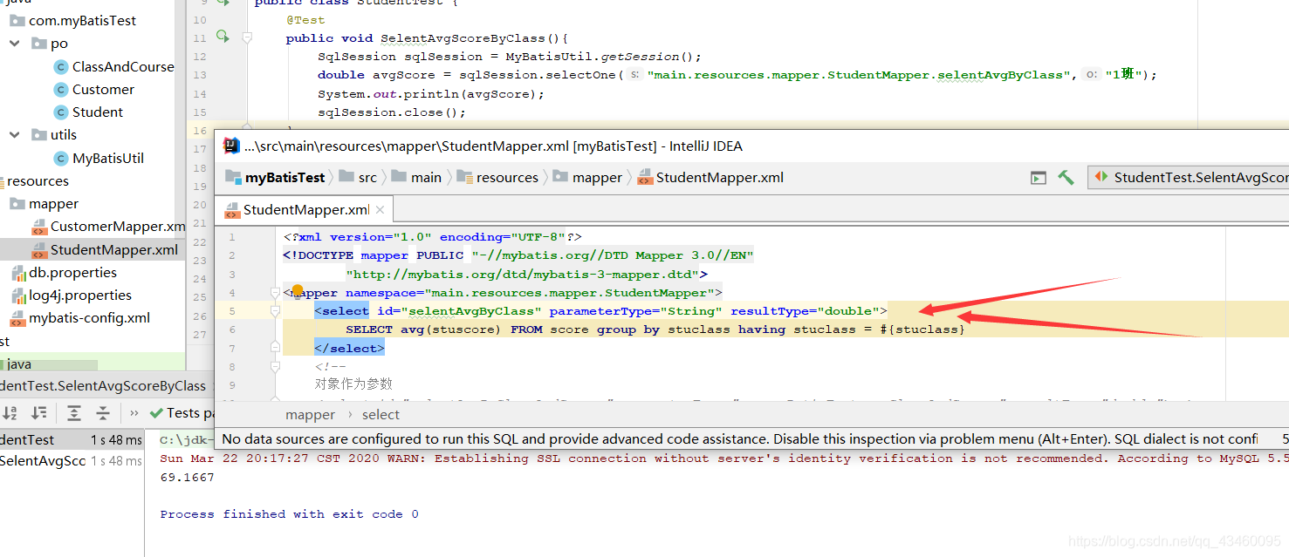Click the terminal-like icon left of the hammer

(x=1039, y=178)
